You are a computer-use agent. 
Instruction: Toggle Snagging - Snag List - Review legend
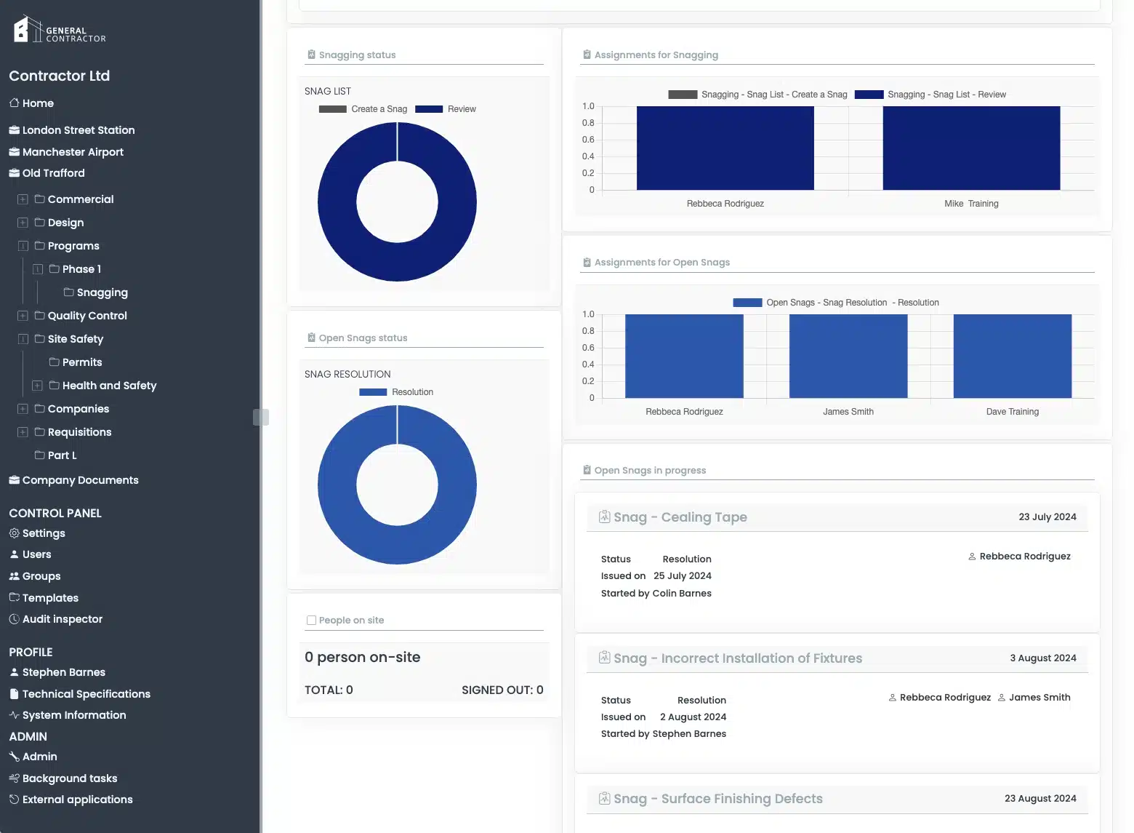click(x=930, y=95)
